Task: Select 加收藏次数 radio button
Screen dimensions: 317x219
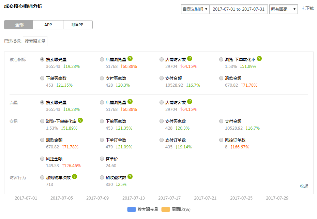Action: pyautogui.click(x=102, y=177)
